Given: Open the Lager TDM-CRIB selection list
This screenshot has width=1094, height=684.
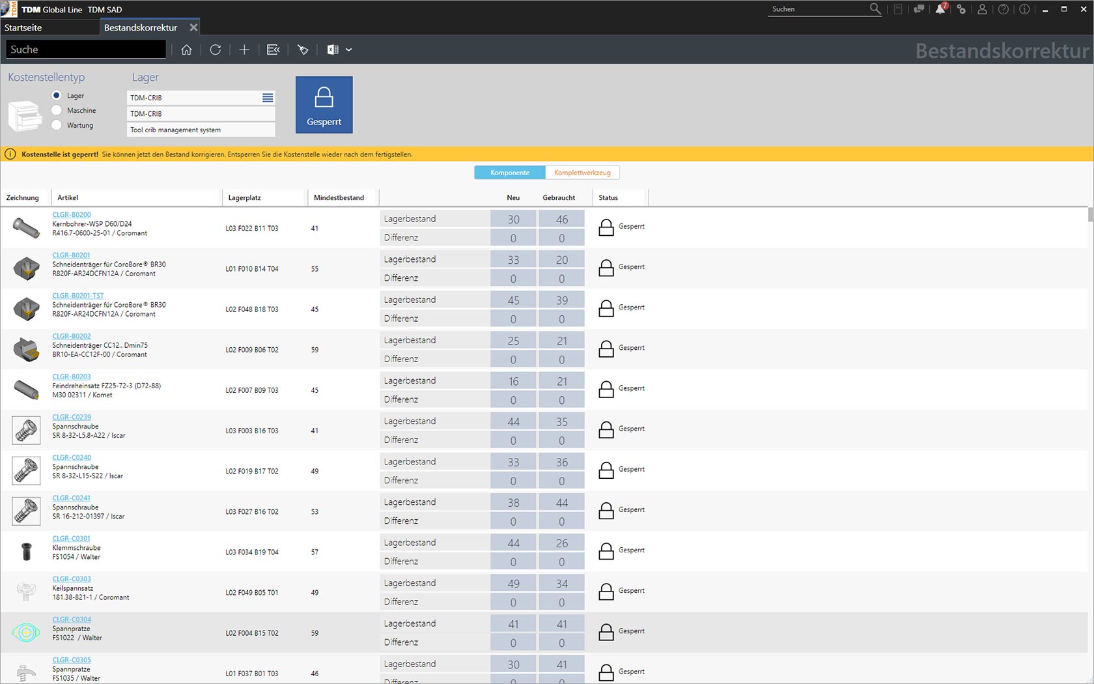Looking at the screenshot, I should (x=268, y=98).
